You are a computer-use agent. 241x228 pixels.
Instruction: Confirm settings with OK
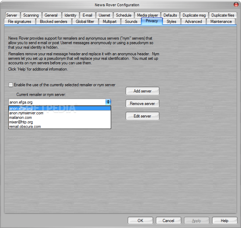click(140, 221)
